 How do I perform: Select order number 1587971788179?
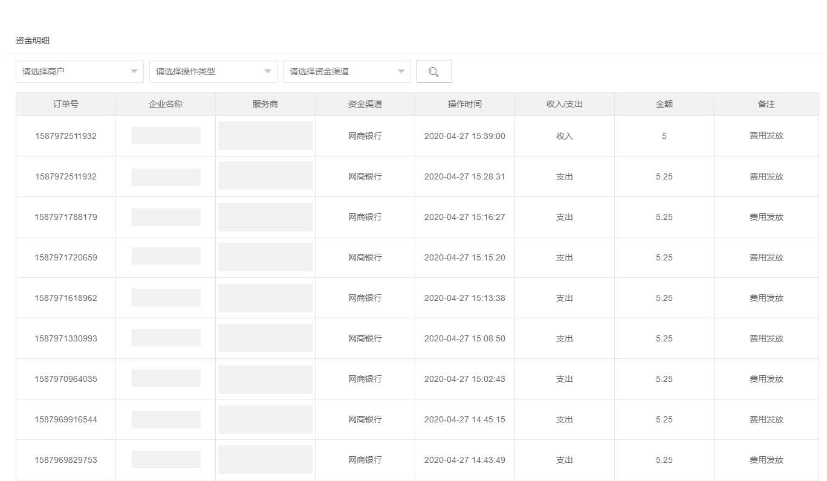(x=66, y=217)
